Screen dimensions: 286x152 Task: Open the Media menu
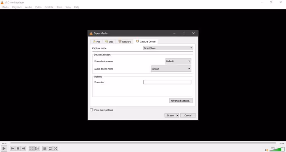pyautogui.click(x=5, y=7)
